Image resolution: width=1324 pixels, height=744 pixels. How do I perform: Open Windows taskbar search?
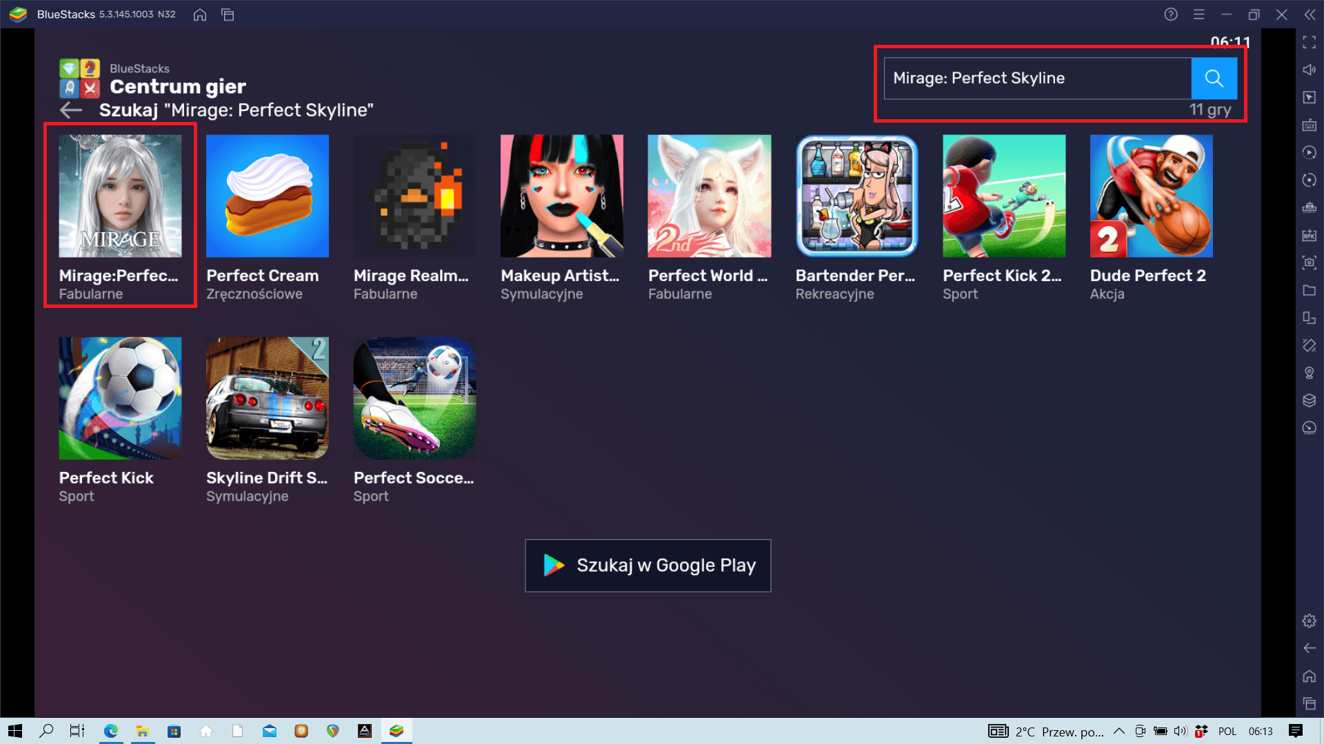click(46, 731)
